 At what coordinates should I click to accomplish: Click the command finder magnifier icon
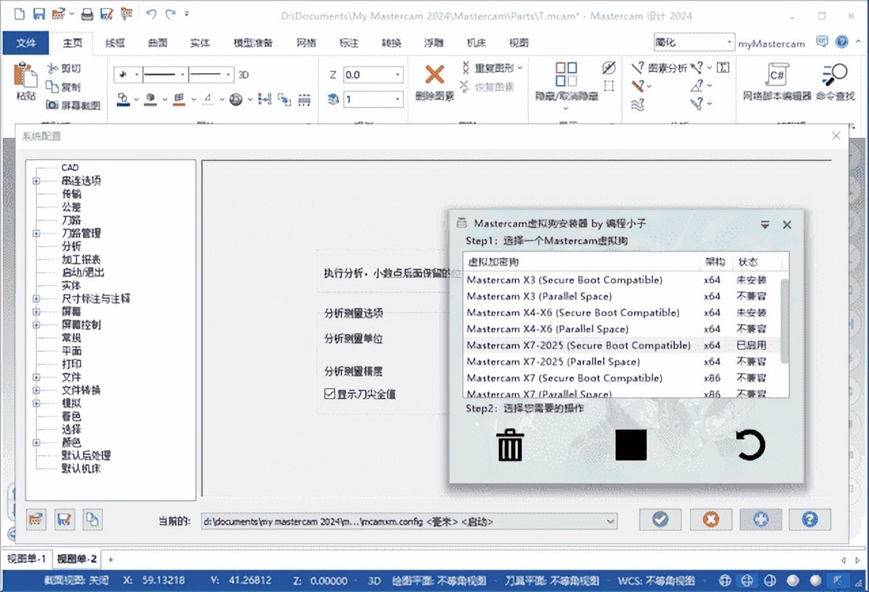(835, 73)
